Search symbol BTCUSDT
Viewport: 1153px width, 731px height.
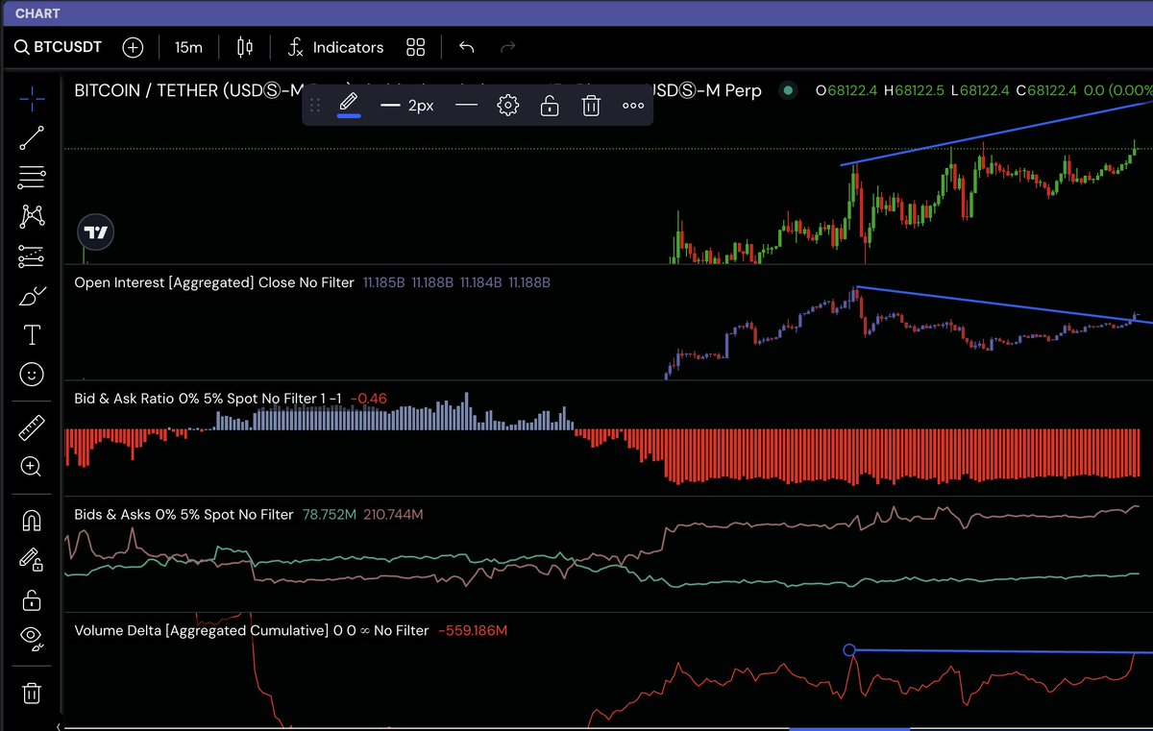tap(59, 47)
